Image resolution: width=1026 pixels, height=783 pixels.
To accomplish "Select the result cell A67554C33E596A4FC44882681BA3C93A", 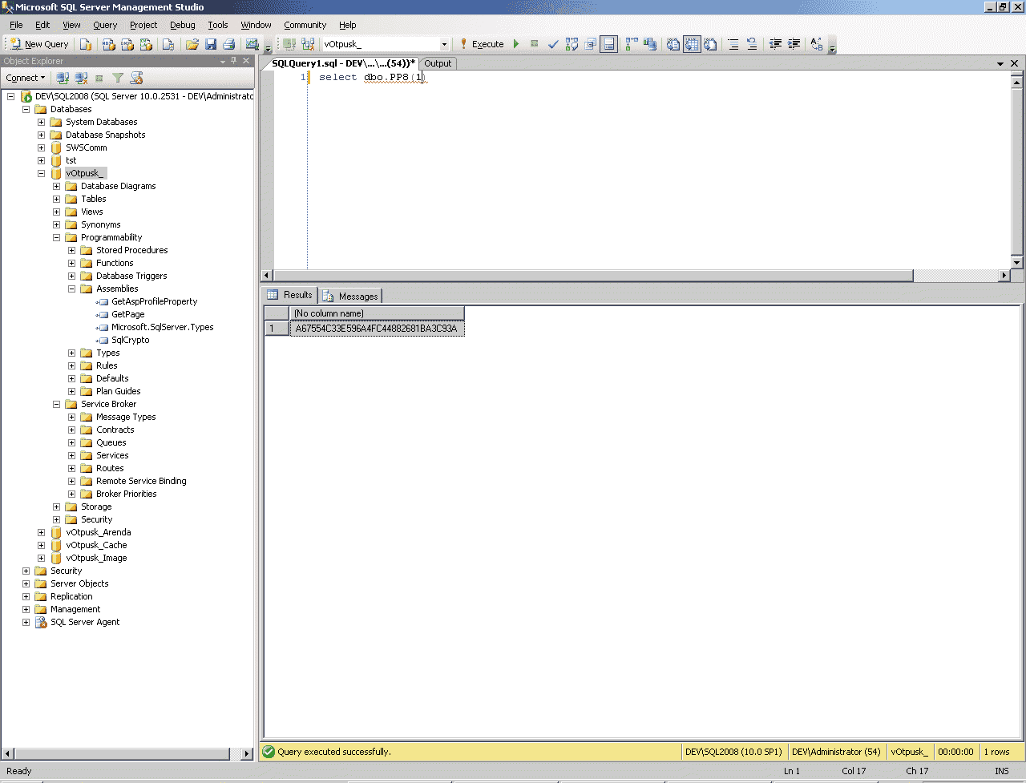I will coord(377,329).
